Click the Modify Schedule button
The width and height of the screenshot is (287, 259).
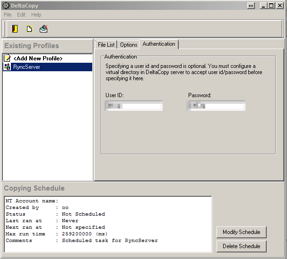[242, 232]
